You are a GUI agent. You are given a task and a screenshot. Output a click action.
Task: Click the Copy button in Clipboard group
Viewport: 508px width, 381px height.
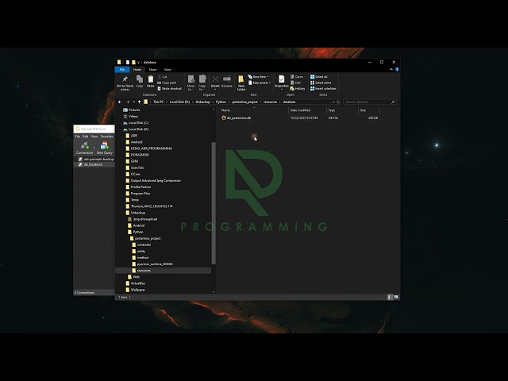coord(140,81)
